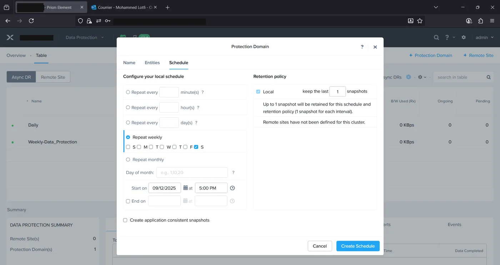Open the Start on calendar date picker

tap(185, 188)
